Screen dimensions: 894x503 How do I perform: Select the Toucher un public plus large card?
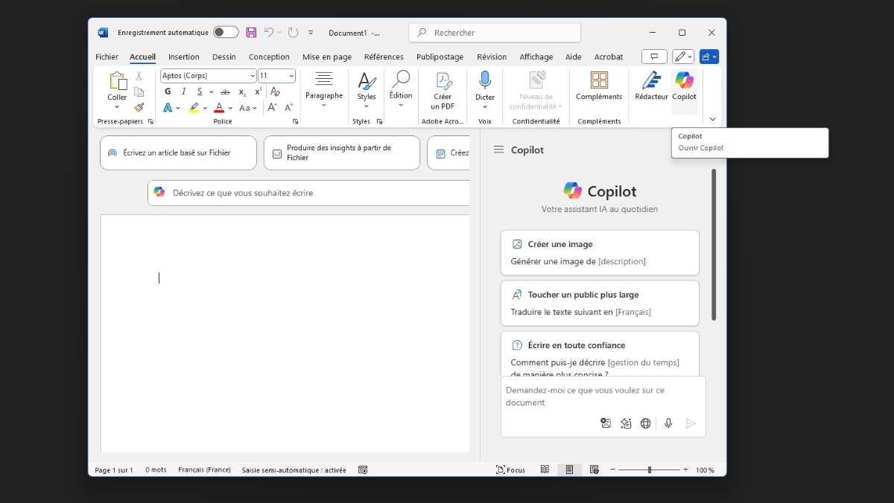click(x=600, y=303)
